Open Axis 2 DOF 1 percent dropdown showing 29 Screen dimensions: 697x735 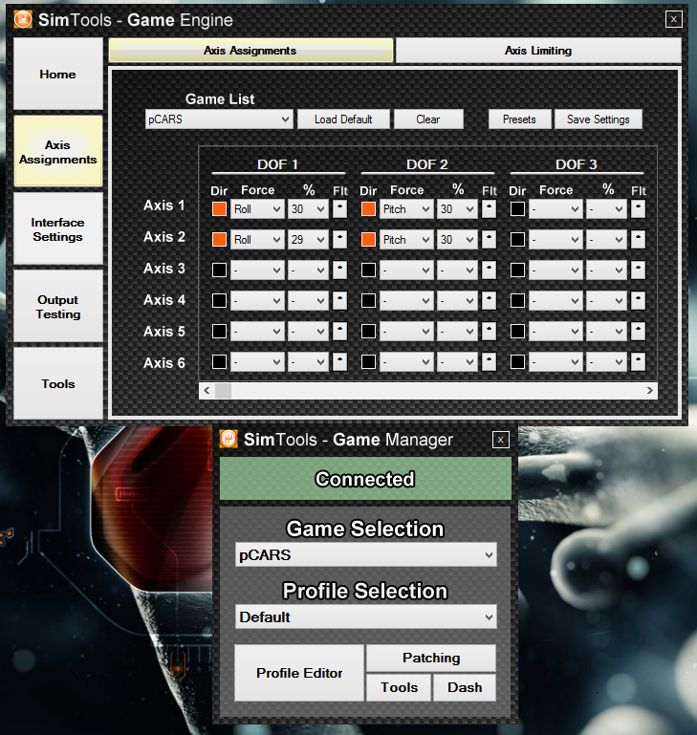click(308, 240)
